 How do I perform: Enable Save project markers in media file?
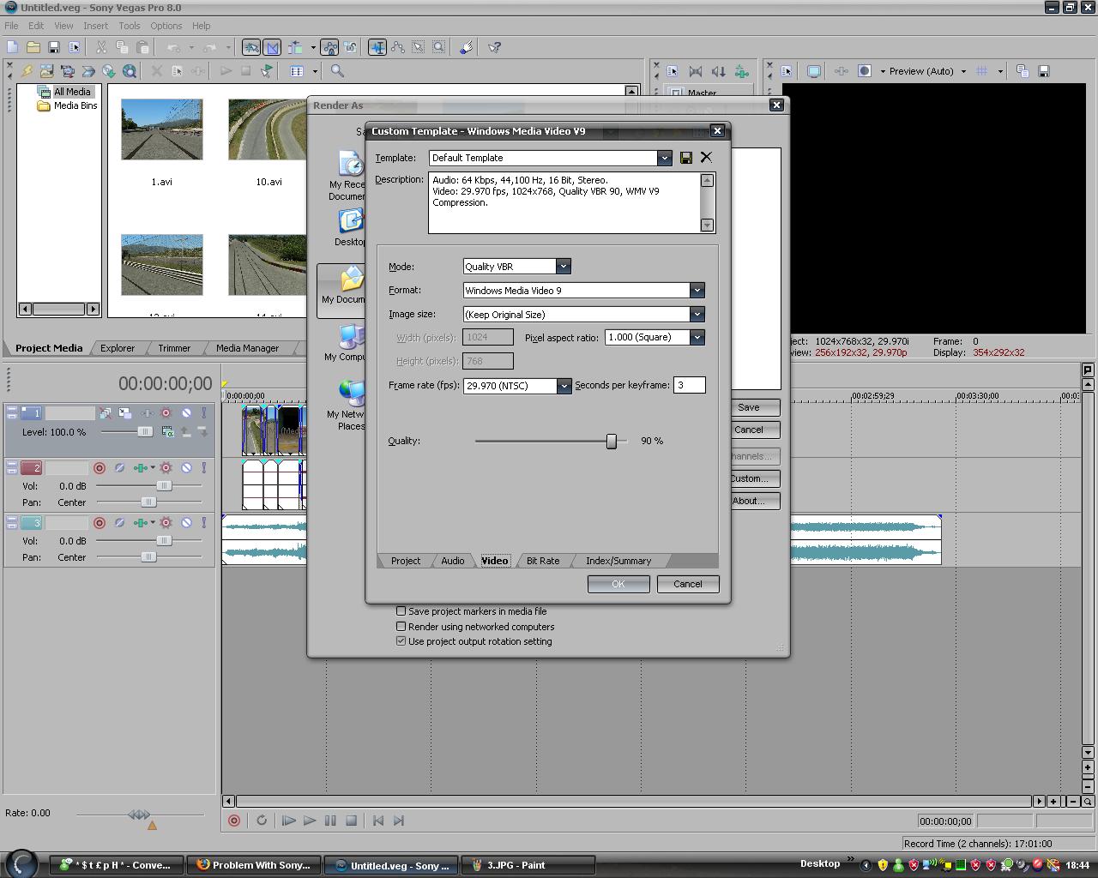point(401,611)
